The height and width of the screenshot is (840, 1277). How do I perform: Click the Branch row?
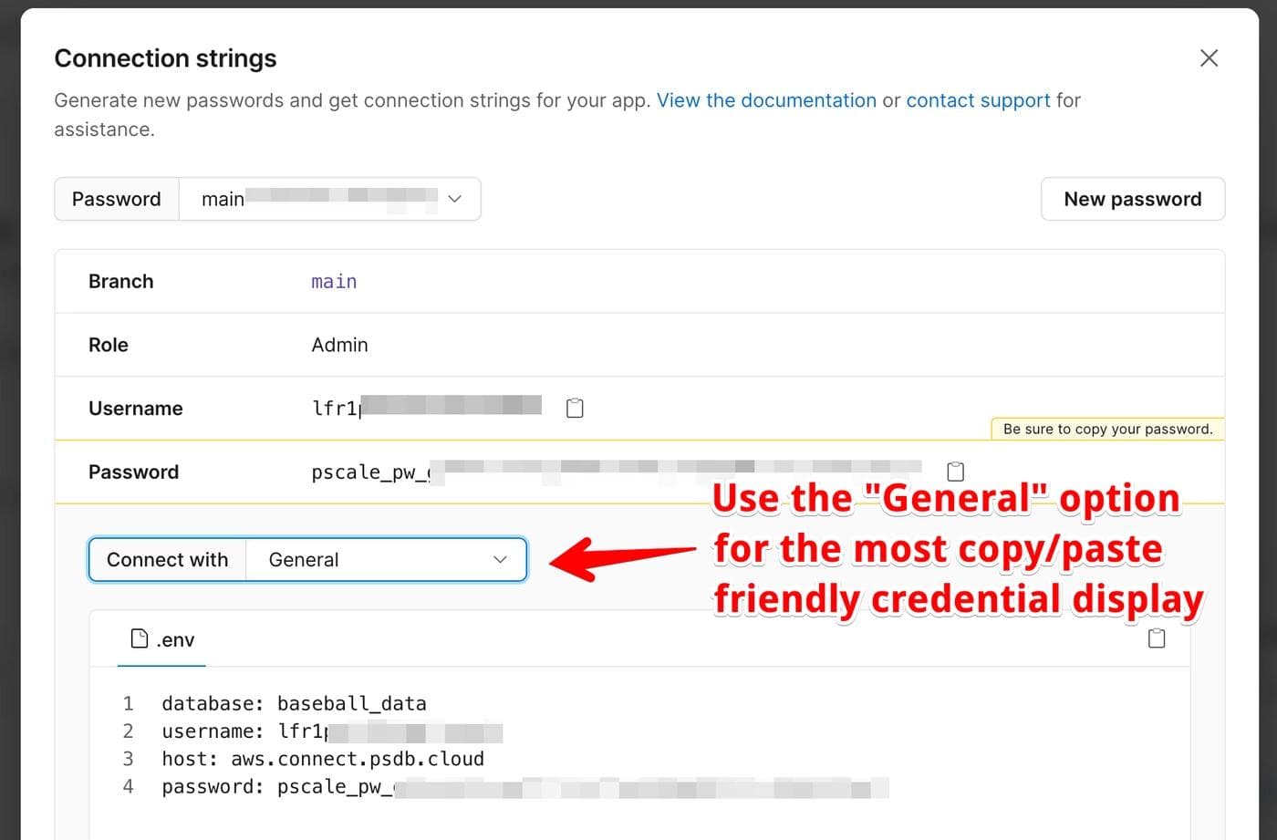(120, 281)
